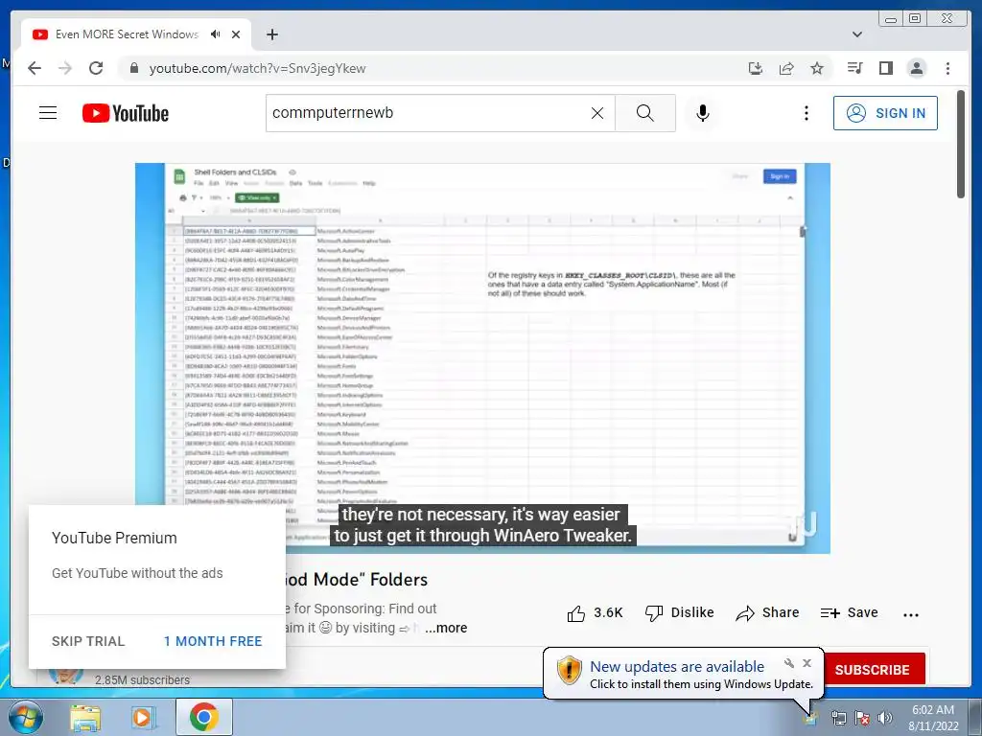The width and height of the screenshot is (982, 736).
Task: Run search with magnifier button
Action: tap(645, 113)
